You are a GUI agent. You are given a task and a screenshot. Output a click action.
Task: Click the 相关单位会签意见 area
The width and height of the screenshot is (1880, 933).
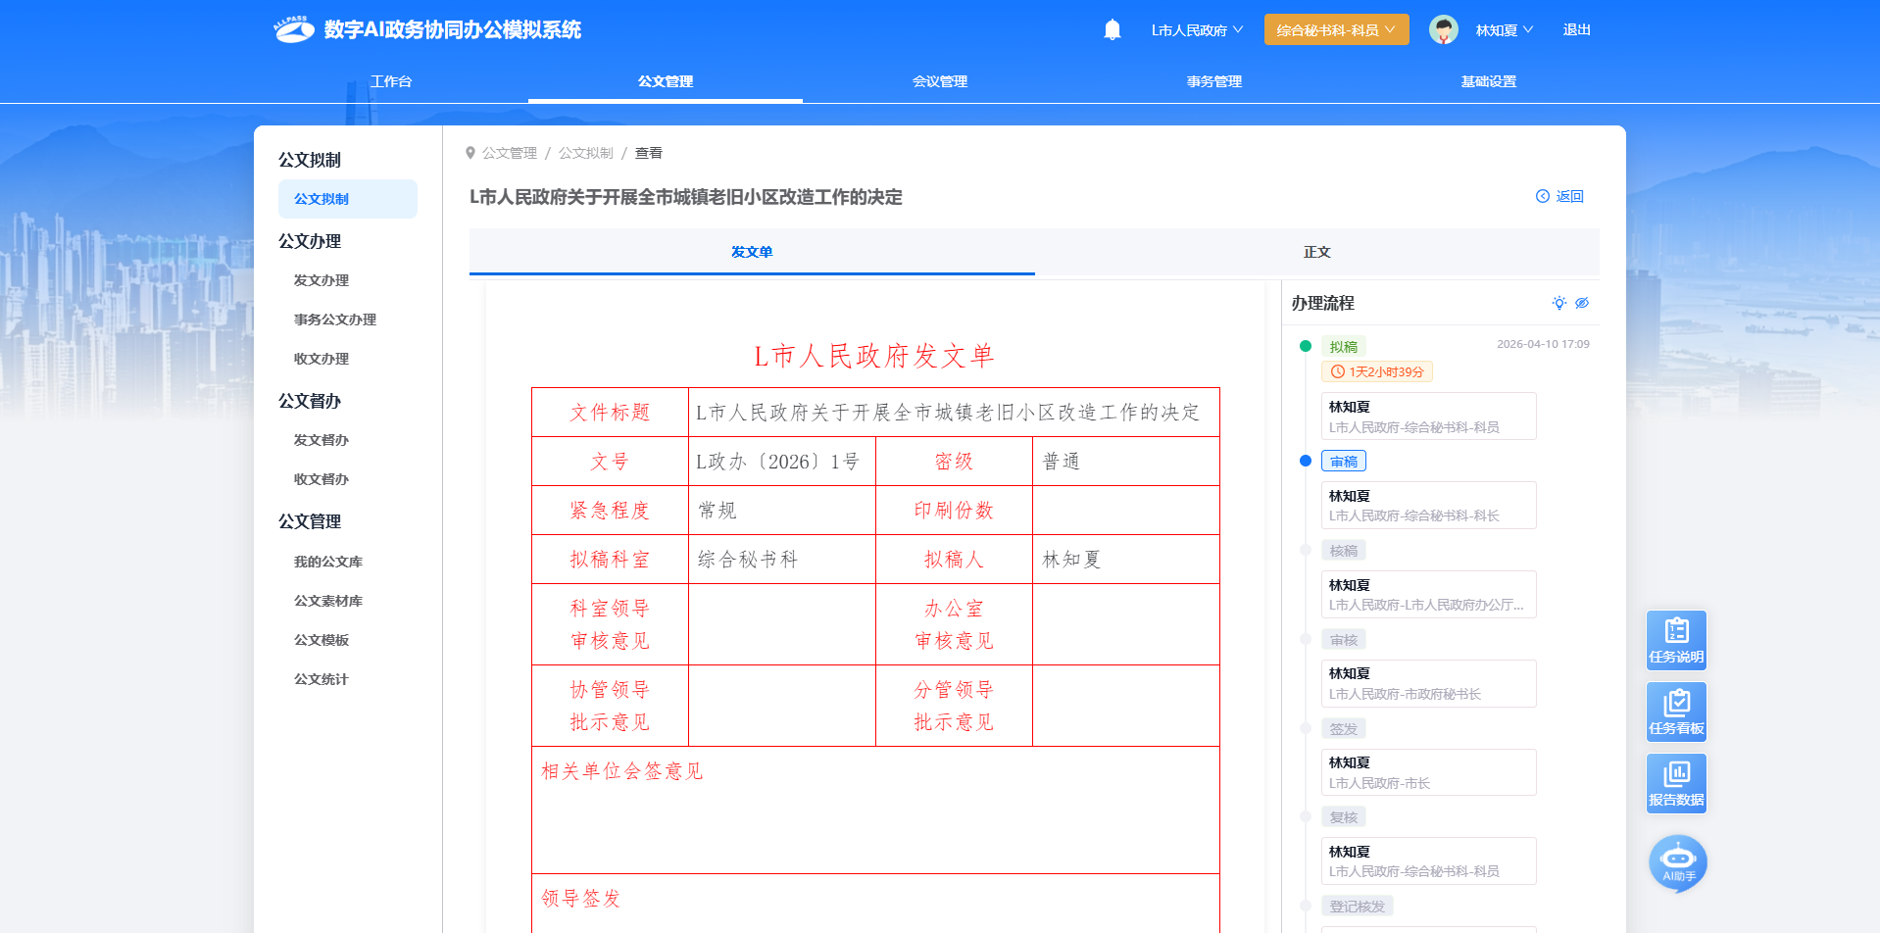[875, 810]
